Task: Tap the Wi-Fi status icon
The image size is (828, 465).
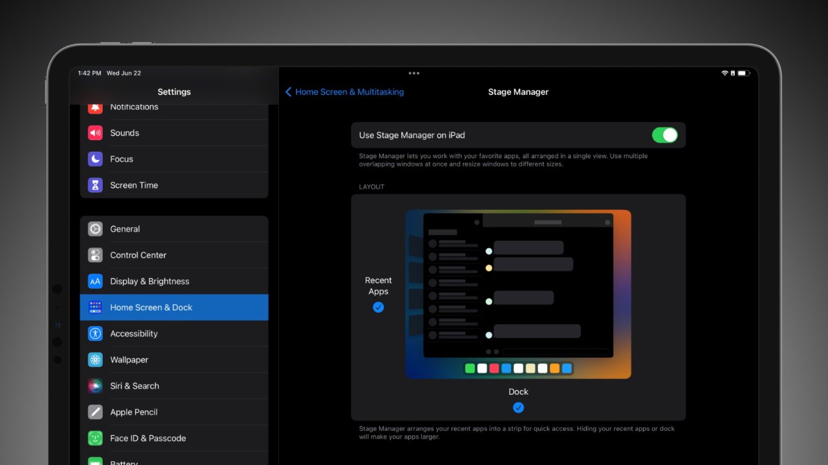Action: (724, 74)
